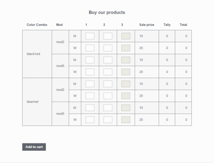Focus quantity box 1 for black/red mod2 W
Image resolution: width=214 pixels, height=163 pixels.
coord(90,48)
